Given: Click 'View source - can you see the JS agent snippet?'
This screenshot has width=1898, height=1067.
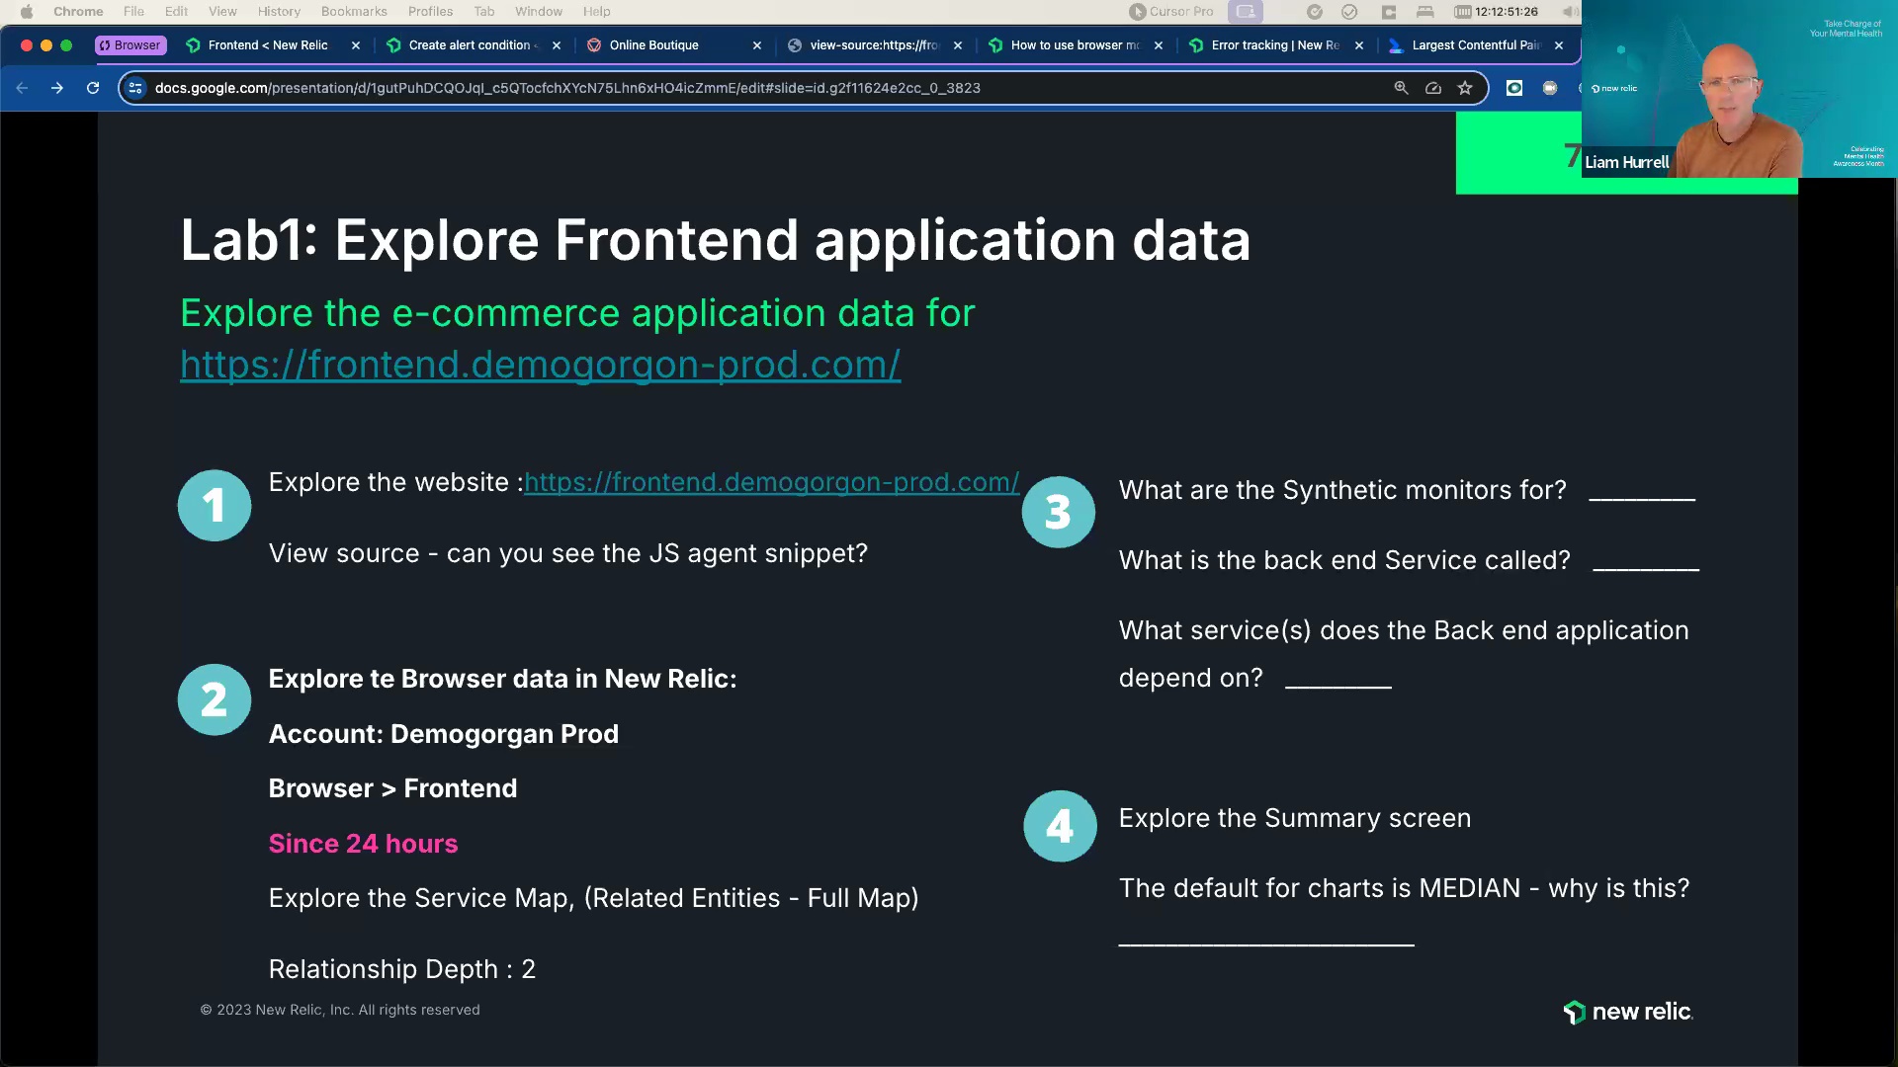Looking at the screenshot, I should (x=567, y=553).
